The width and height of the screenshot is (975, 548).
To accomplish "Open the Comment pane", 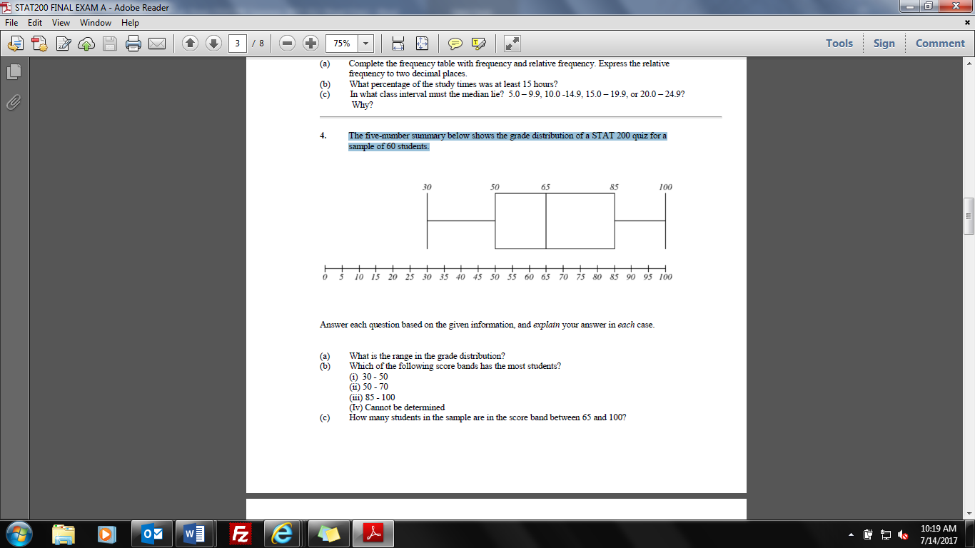I will click(939, 43).
